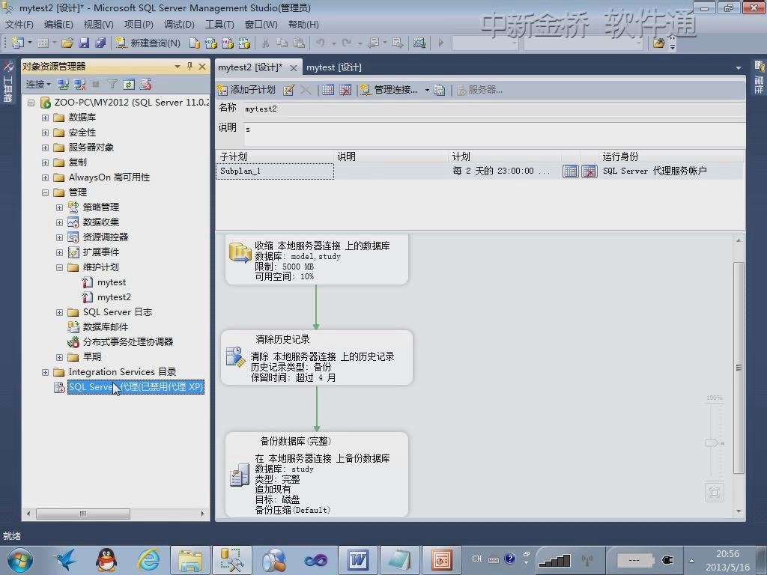Select the 收缩数据库 task box
The height and width of the screenshot is (575, 767).
(317, 258)
